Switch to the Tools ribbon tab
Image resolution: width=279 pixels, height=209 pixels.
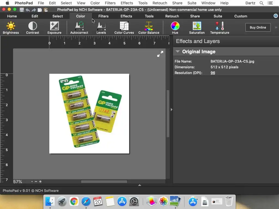pyautogui.click(x=149, y=16)
